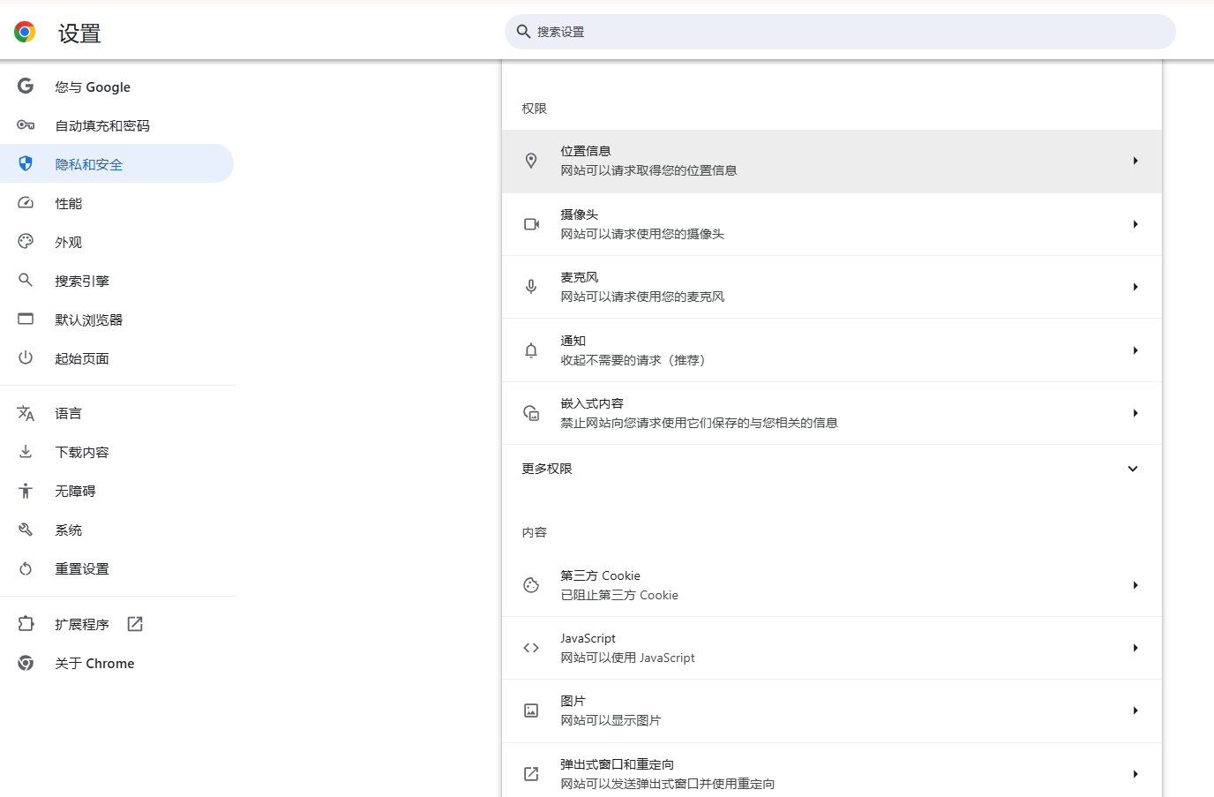
Task: Click the popup icon for 弹出式窗口和重定向
Action: [531, 774]
